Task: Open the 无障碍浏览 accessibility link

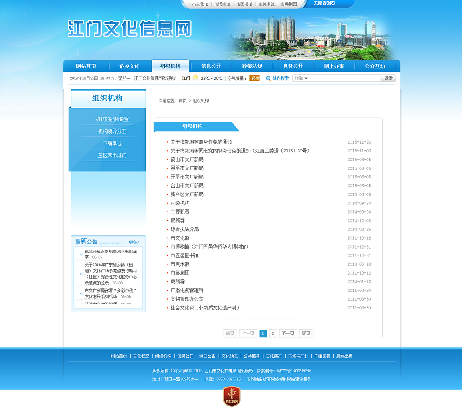Action: [x=324, y=3]
